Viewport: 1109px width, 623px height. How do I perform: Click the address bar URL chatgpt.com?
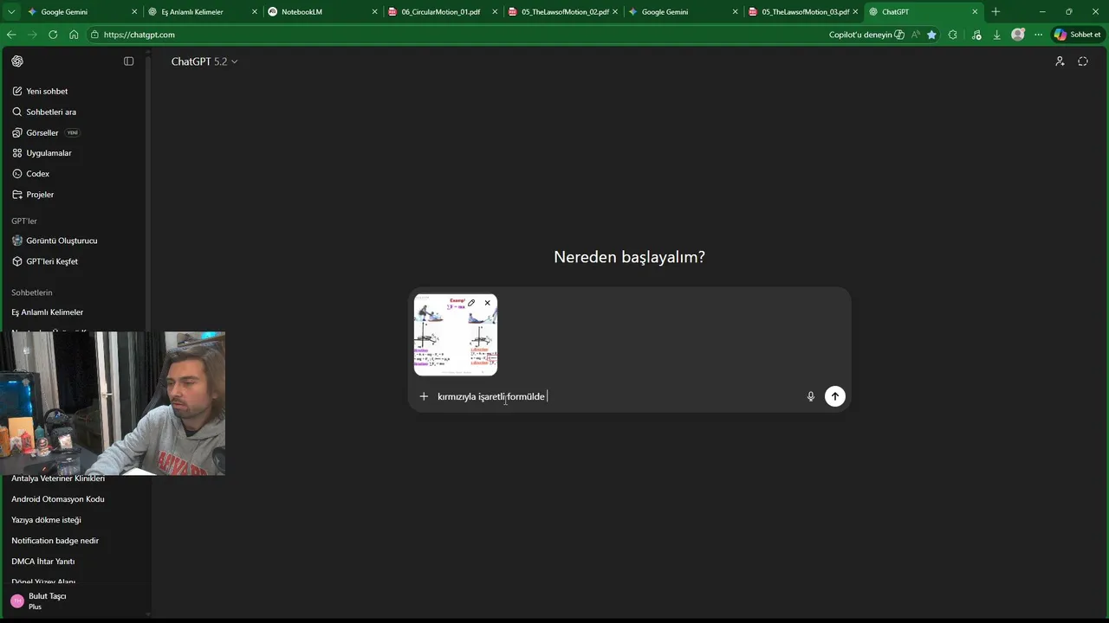pyautogui.click(x=139, y=35)
